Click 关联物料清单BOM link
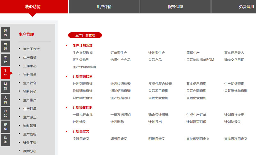This screenshot has width=256, height=155. click(x=200, y=60)
